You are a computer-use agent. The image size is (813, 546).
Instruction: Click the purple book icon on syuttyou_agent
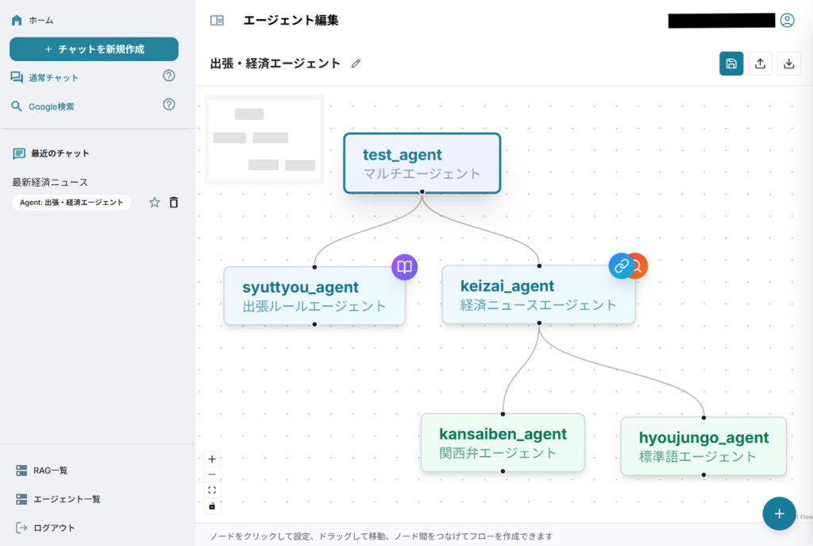coord(404,267)
